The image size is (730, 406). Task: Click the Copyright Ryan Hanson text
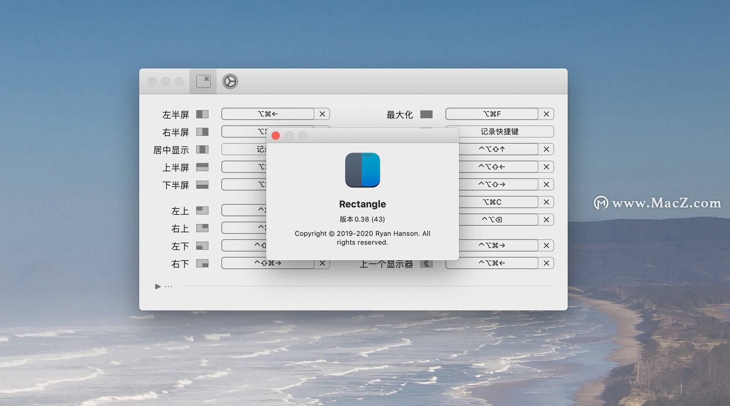362,238
